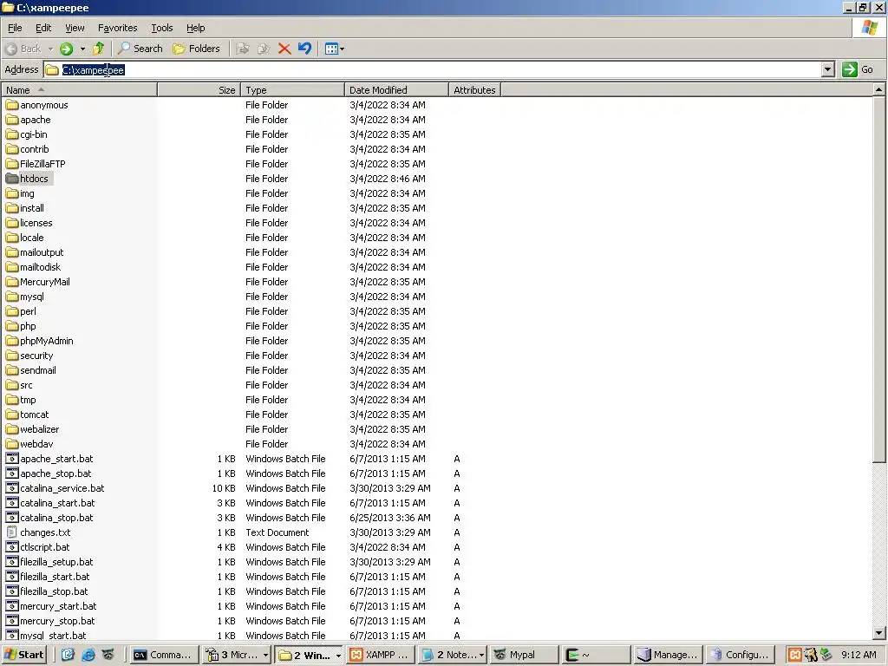Viewport: 888px width, 666px height.
Task: Click the folder icon of htdocs
Action: click(x=12, y=179)
